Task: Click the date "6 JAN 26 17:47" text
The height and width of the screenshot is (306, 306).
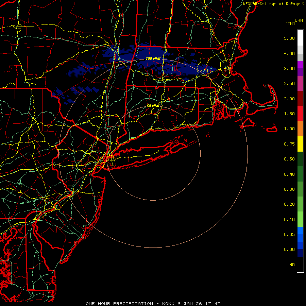Action: [x=199, y=304]
